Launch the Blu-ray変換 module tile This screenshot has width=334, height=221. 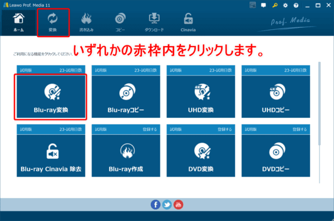[51, 97]
